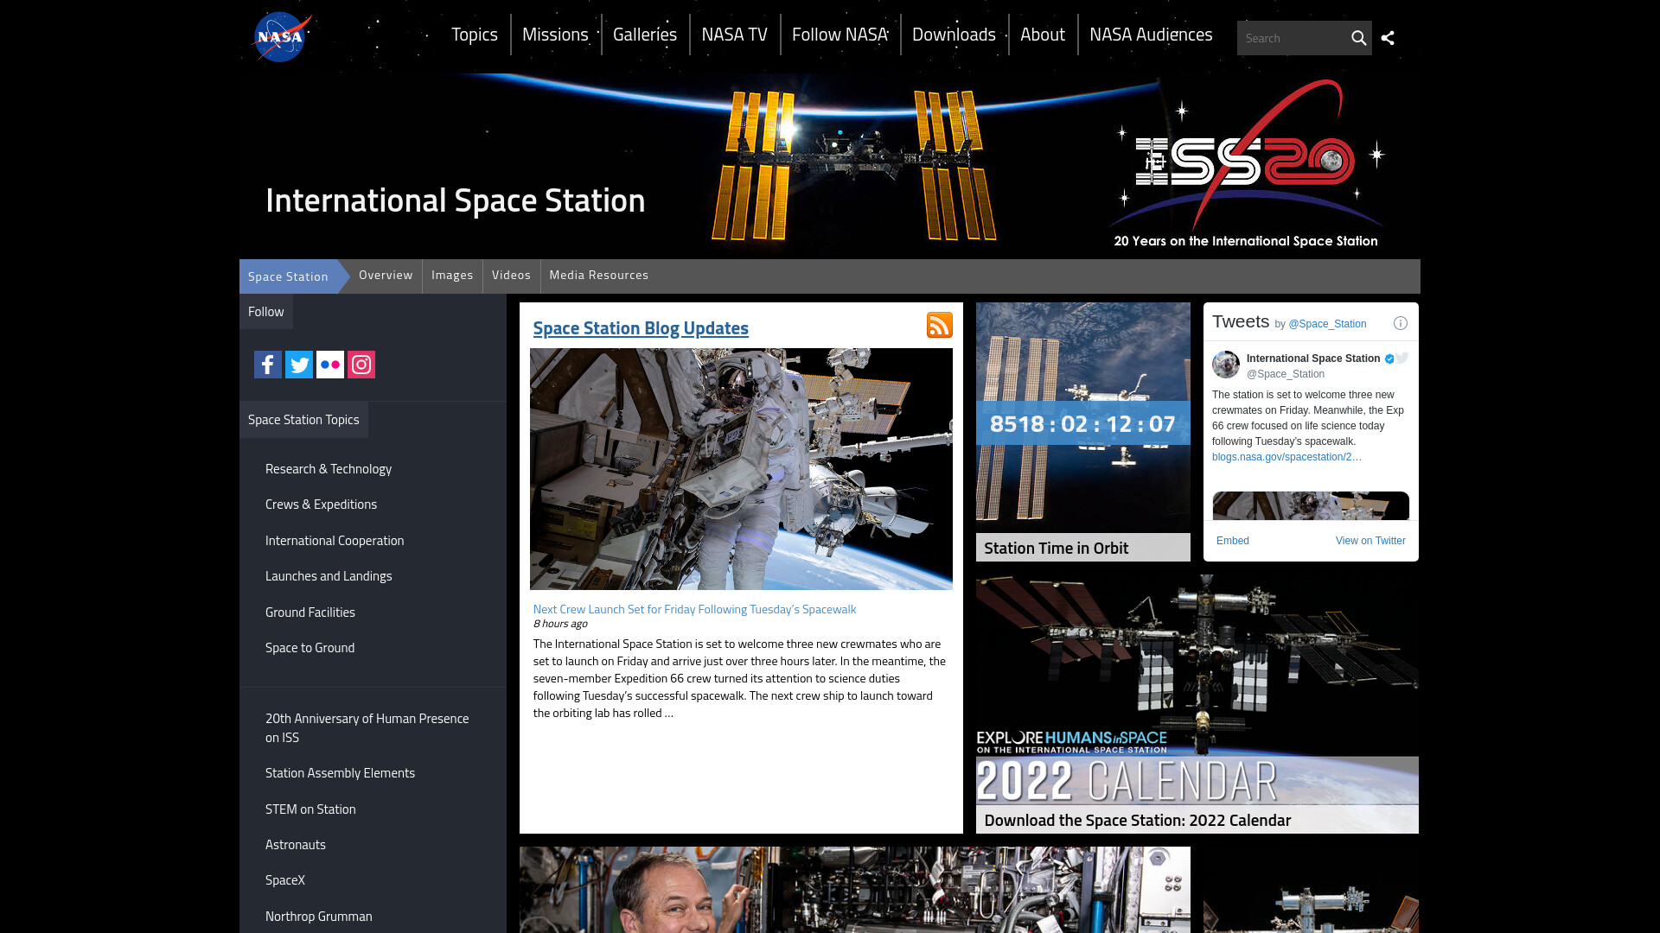Open the About menu
The height and width of the screenshot is (933, 1660).
click(x=1043, y=35)
